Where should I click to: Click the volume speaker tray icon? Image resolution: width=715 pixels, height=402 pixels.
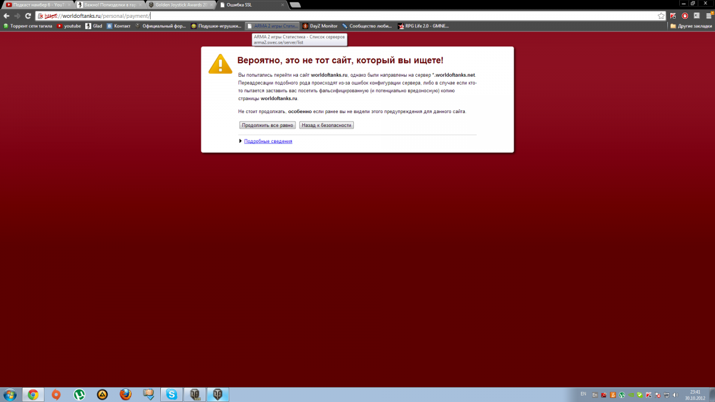[x=675, y=395]
